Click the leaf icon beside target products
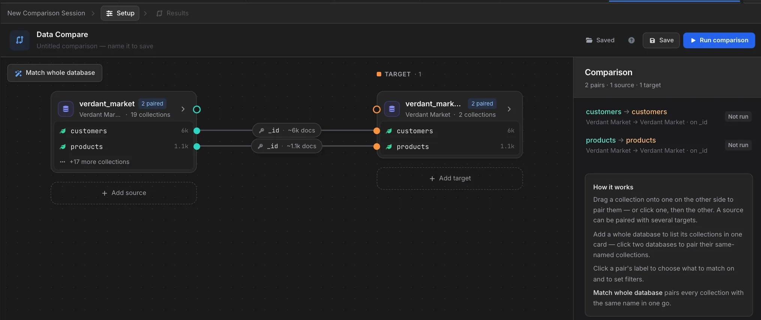The width and height of the screenshot is (761, 320). click(x=389, y=147)
